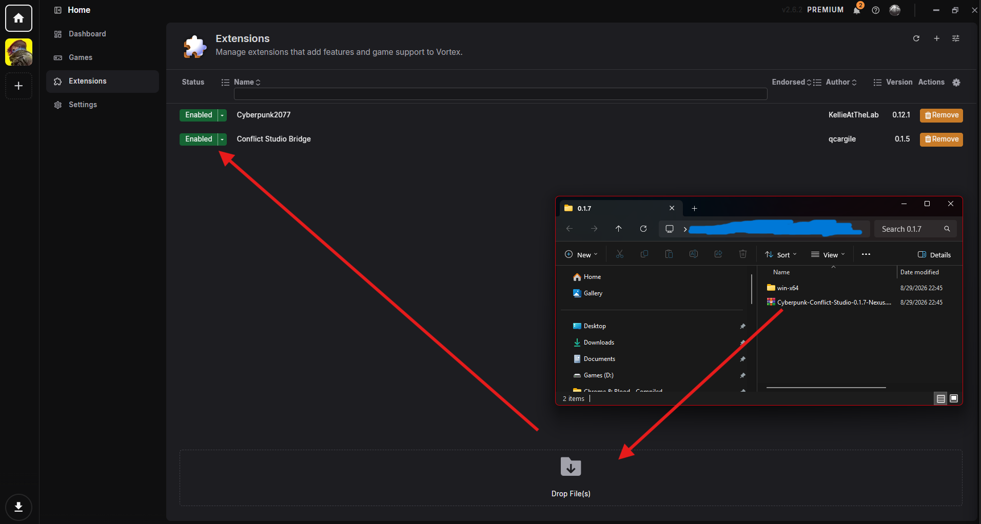
Task: Select Extensions in the left menu
Action: click(x=102, y=81)
